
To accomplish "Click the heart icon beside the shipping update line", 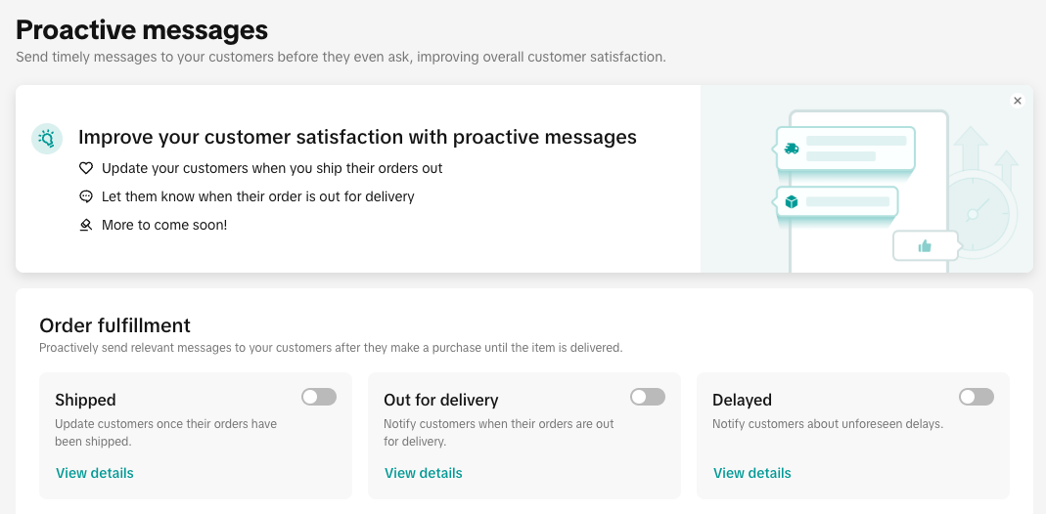I will (x=86, y=168).
